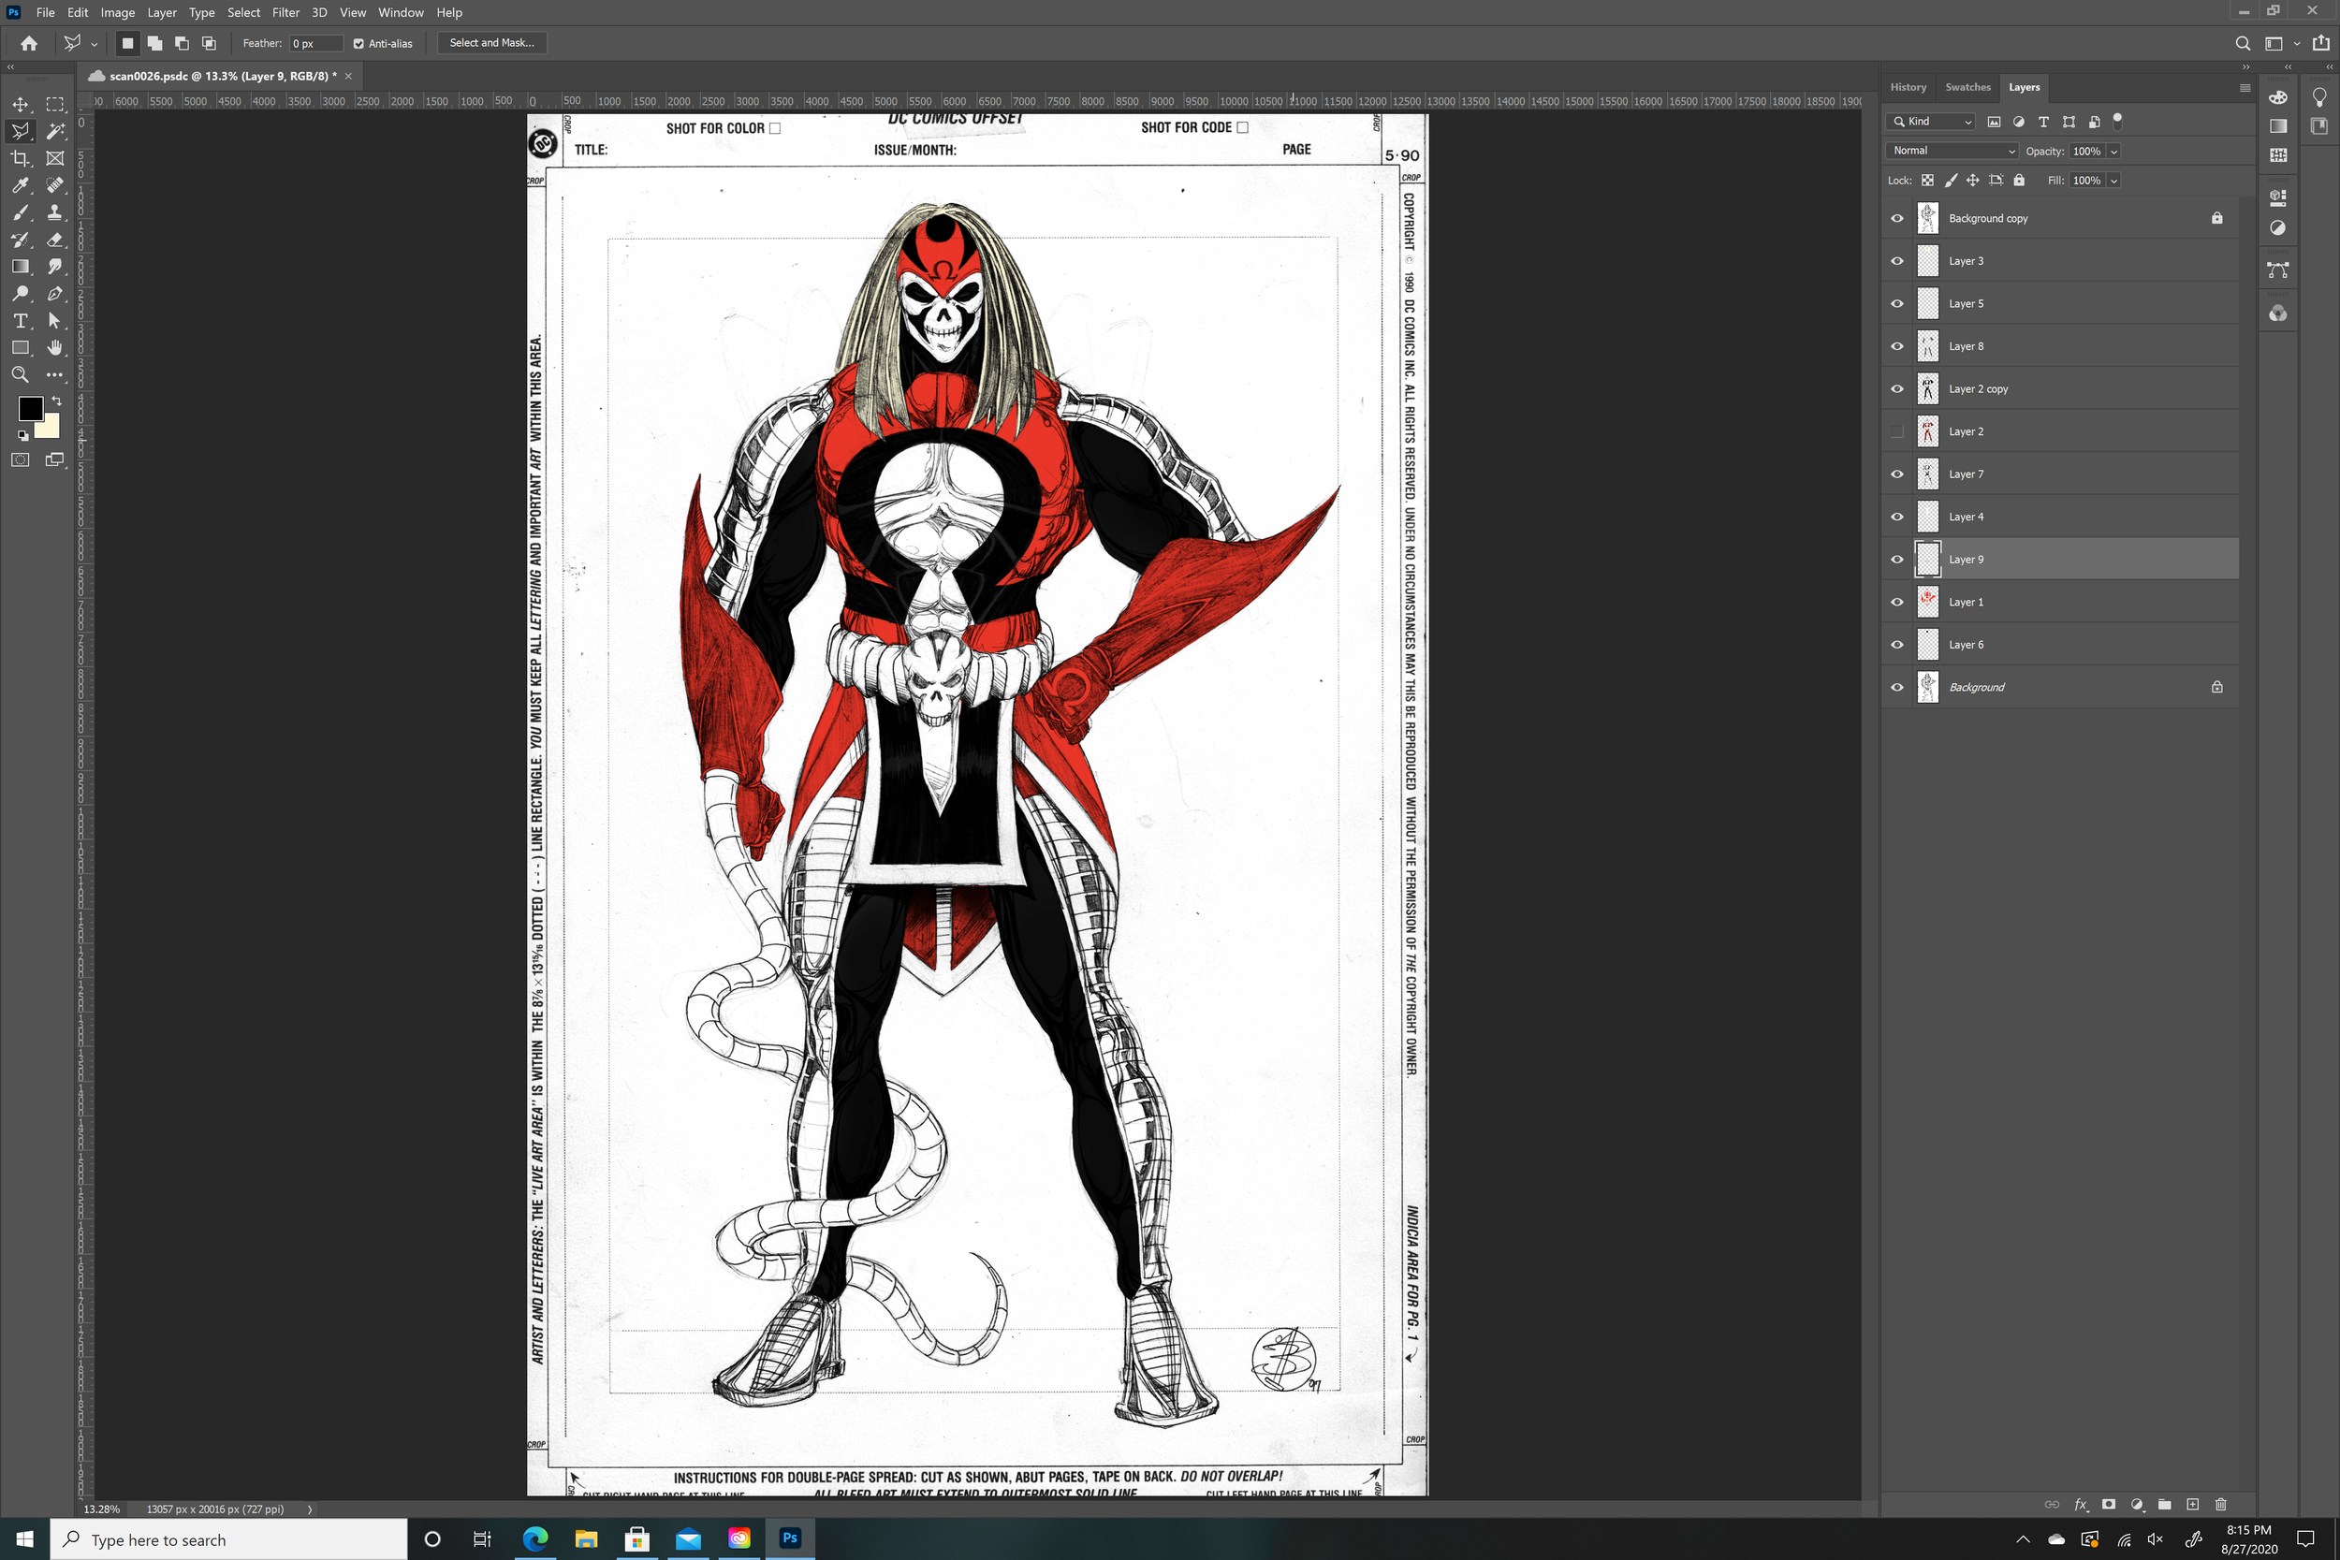Click the Home screen icon
Image resolution: width=2340 pixels, height=1560 pixels.
[29, 43]
